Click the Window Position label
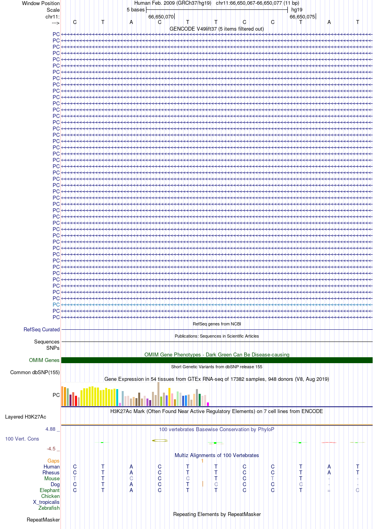The image size is (373, 529). click(41, 3)
